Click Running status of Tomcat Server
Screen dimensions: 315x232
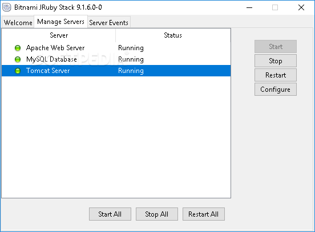(131, 71)
